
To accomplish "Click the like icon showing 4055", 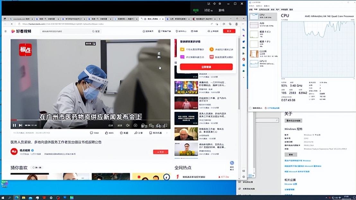I will pyautogui.click(x=107, y=133).
